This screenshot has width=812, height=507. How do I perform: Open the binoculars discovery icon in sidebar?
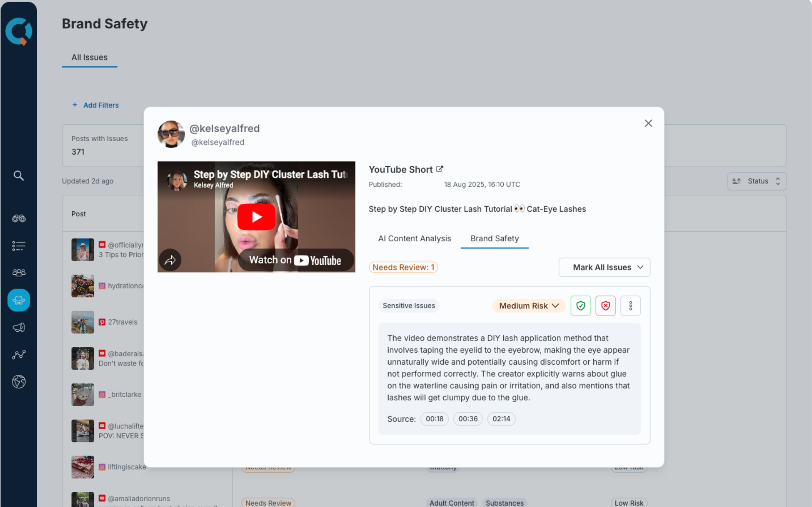pyautogui.click(x=19, y=218)
